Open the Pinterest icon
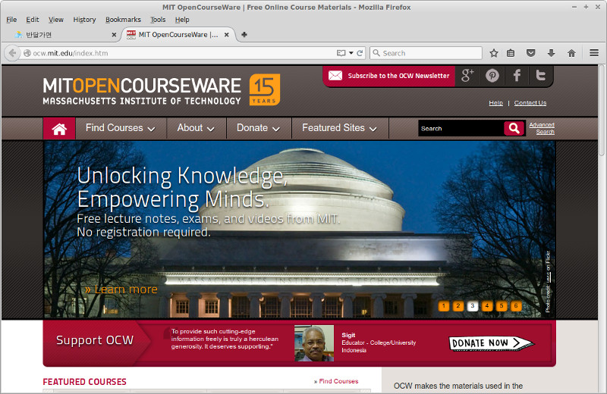 pos(492,76)
